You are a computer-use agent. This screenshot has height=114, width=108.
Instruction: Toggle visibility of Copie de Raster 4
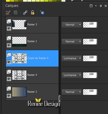9,62
